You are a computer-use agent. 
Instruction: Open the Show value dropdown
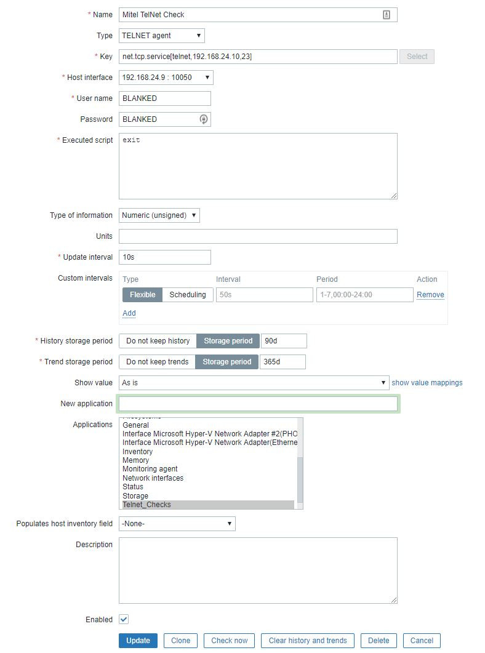(254, 383)
